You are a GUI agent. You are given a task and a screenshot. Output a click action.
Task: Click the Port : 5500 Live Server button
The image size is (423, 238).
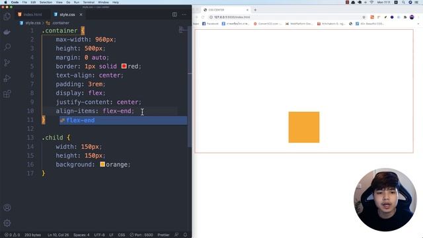pos(141,235)
